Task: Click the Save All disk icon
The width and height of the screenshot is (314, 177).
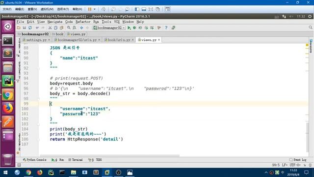Action: 24,28
